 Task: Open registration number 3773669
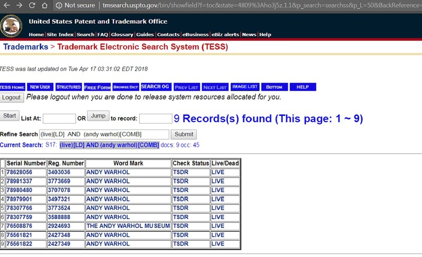coord(59,181)
